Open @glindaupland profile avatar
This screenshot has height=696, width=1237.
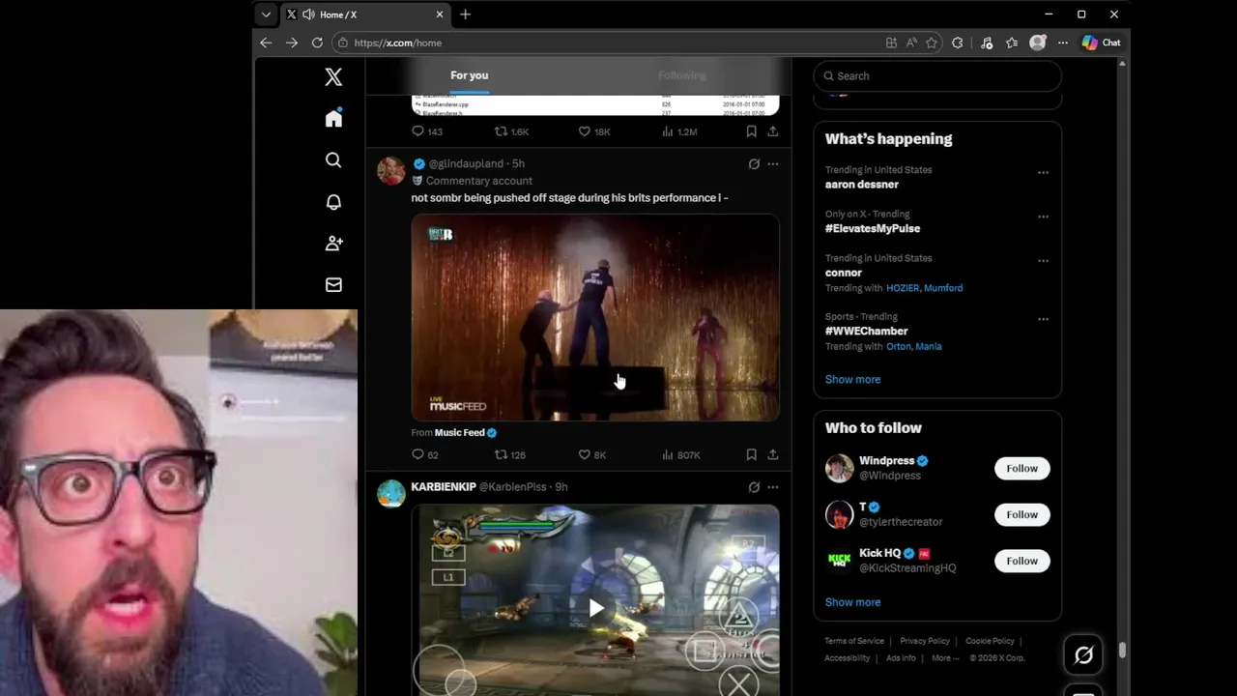tap(390, 170)
